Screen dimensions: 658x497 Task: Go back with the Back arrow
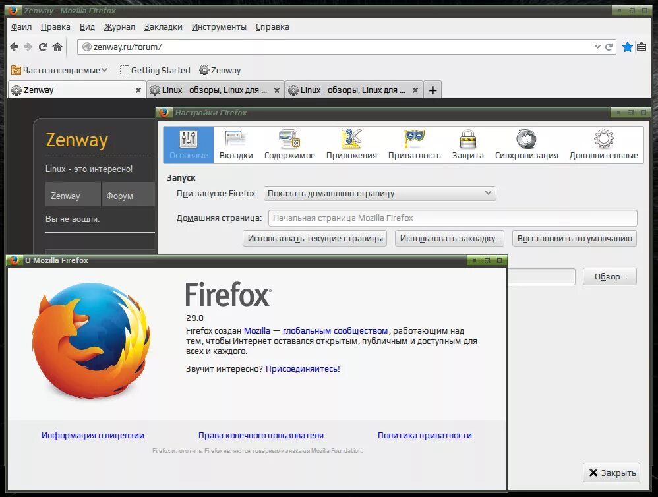click(14, 47)
